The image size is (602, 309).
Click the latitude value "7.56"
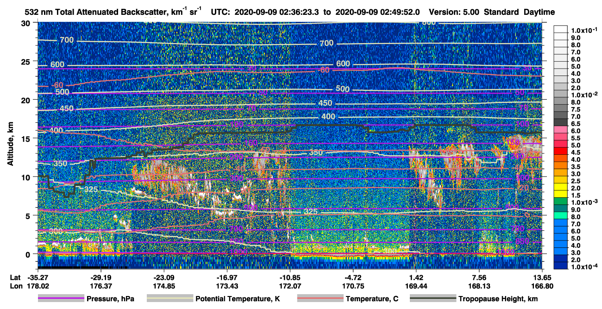(479, 278)
